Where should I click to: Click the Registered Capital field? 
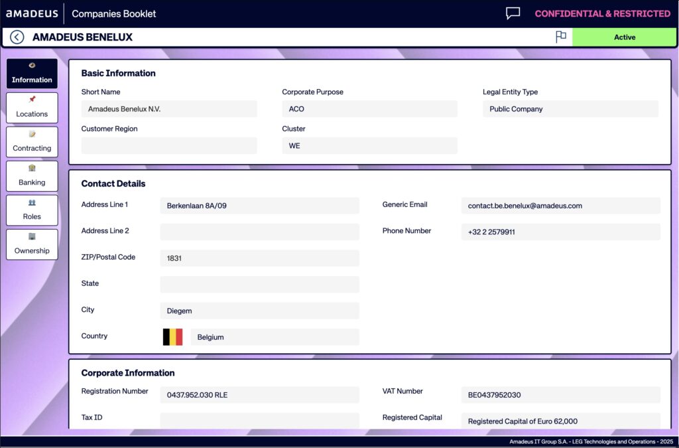561,421
